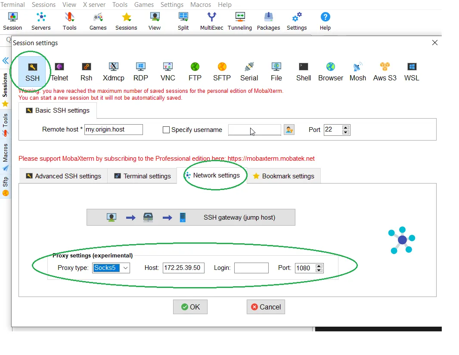The image size is (459, 355).
Task: Confirm the session with OK
Action: [x=190, y=307]
